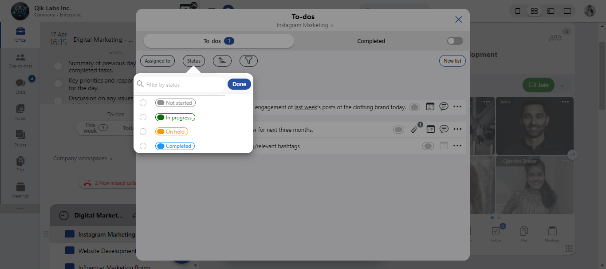Collapse the Status filter dropdown
This screenshot has width=606, height=269.
pos(193,61)
